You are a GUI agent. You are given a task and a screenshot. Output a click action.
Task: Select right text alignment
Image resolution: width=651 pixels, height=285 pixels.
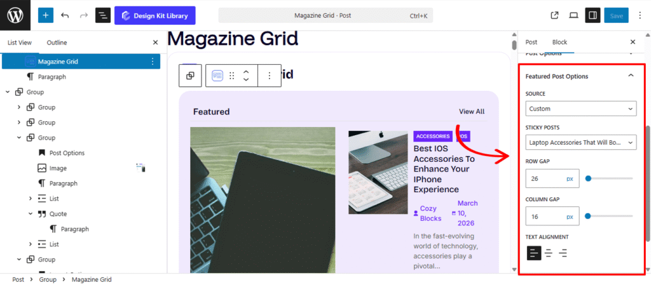(563, 253)
